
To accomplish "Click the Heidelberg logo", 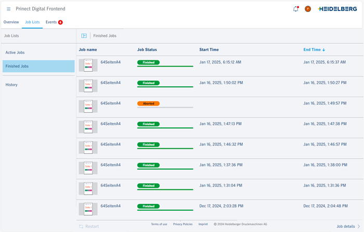I will [x=338, y=9].
